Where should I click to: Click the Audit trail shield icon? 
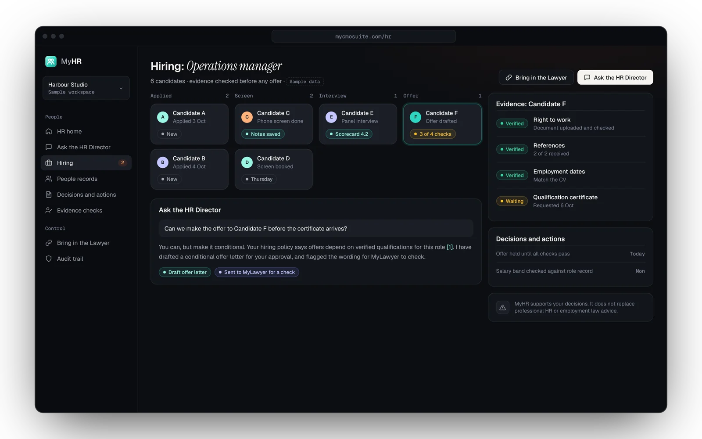pyautogui.click(x=49, y=259)
